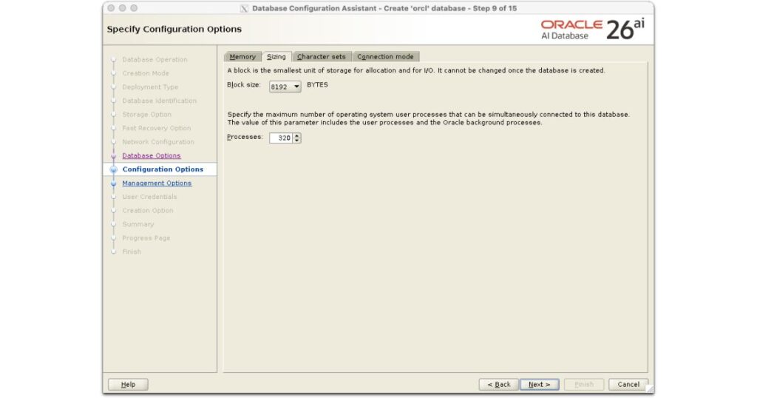Click the 'BYTES' unit label
This screenshot has width=757, height=398.
pos(317,84)
